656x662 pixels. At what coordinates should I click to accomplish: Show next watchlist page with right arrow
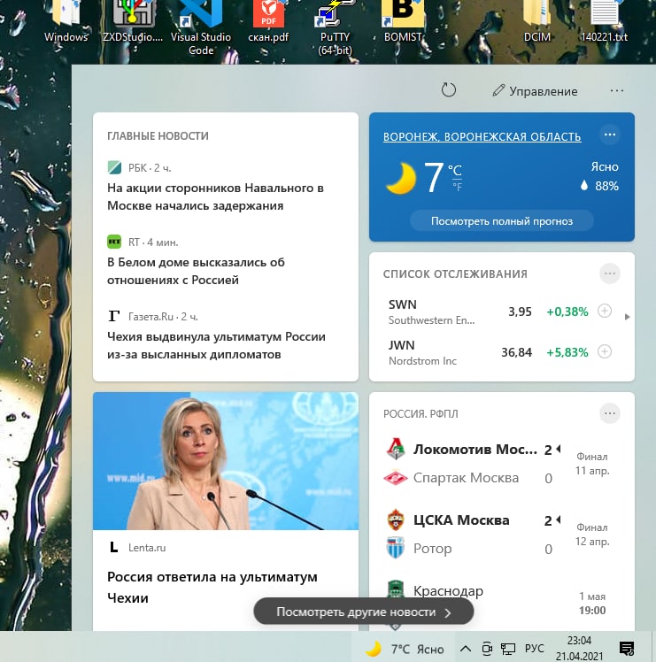click(x=628, y=317)
